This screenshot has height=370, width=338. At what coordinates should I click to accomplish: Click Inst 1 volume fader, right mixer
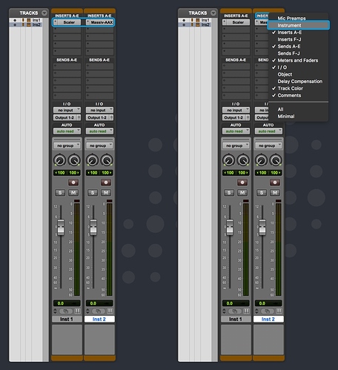(x=230, y=227)
